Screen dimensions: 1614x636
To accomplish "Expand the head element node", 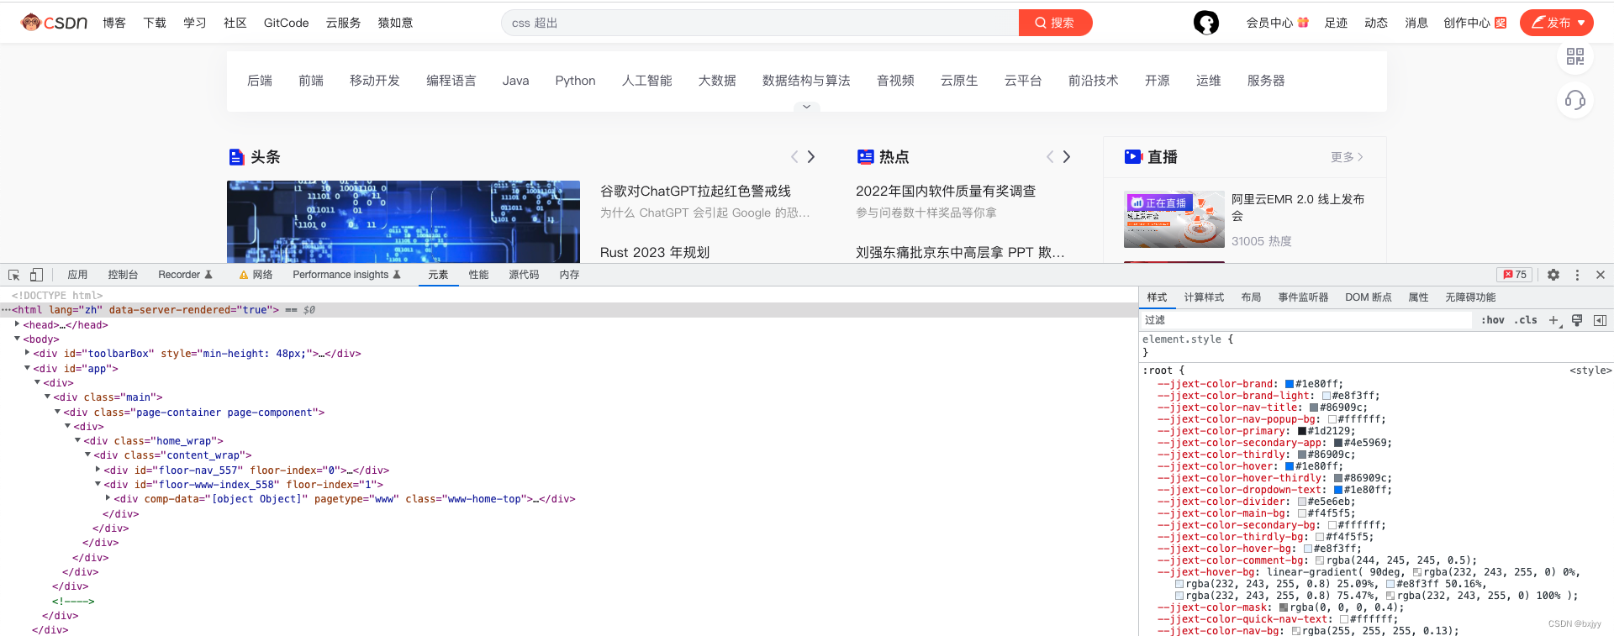I will click(17, 324).
